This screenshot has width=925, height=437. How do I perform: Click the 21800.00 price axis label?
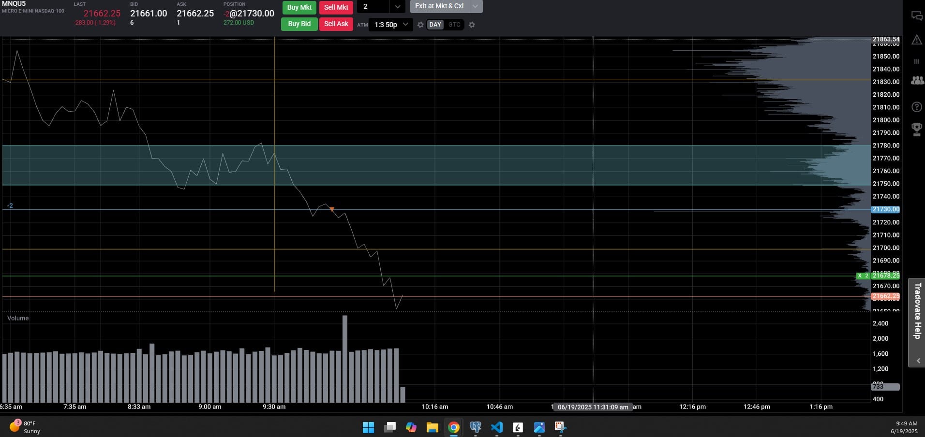(886, 120)
